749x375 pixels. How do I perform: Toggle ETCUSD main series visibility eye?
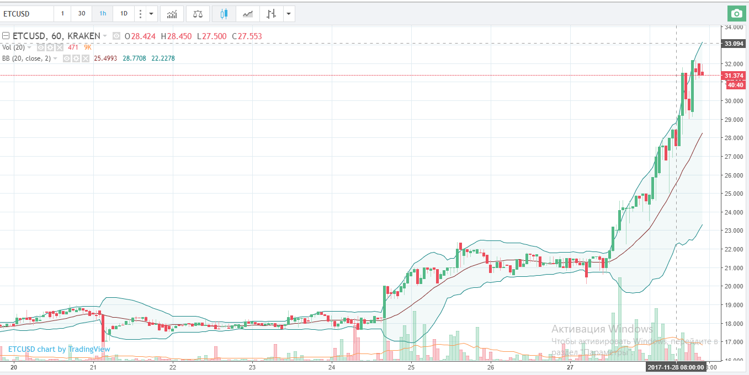pos(116,36)
